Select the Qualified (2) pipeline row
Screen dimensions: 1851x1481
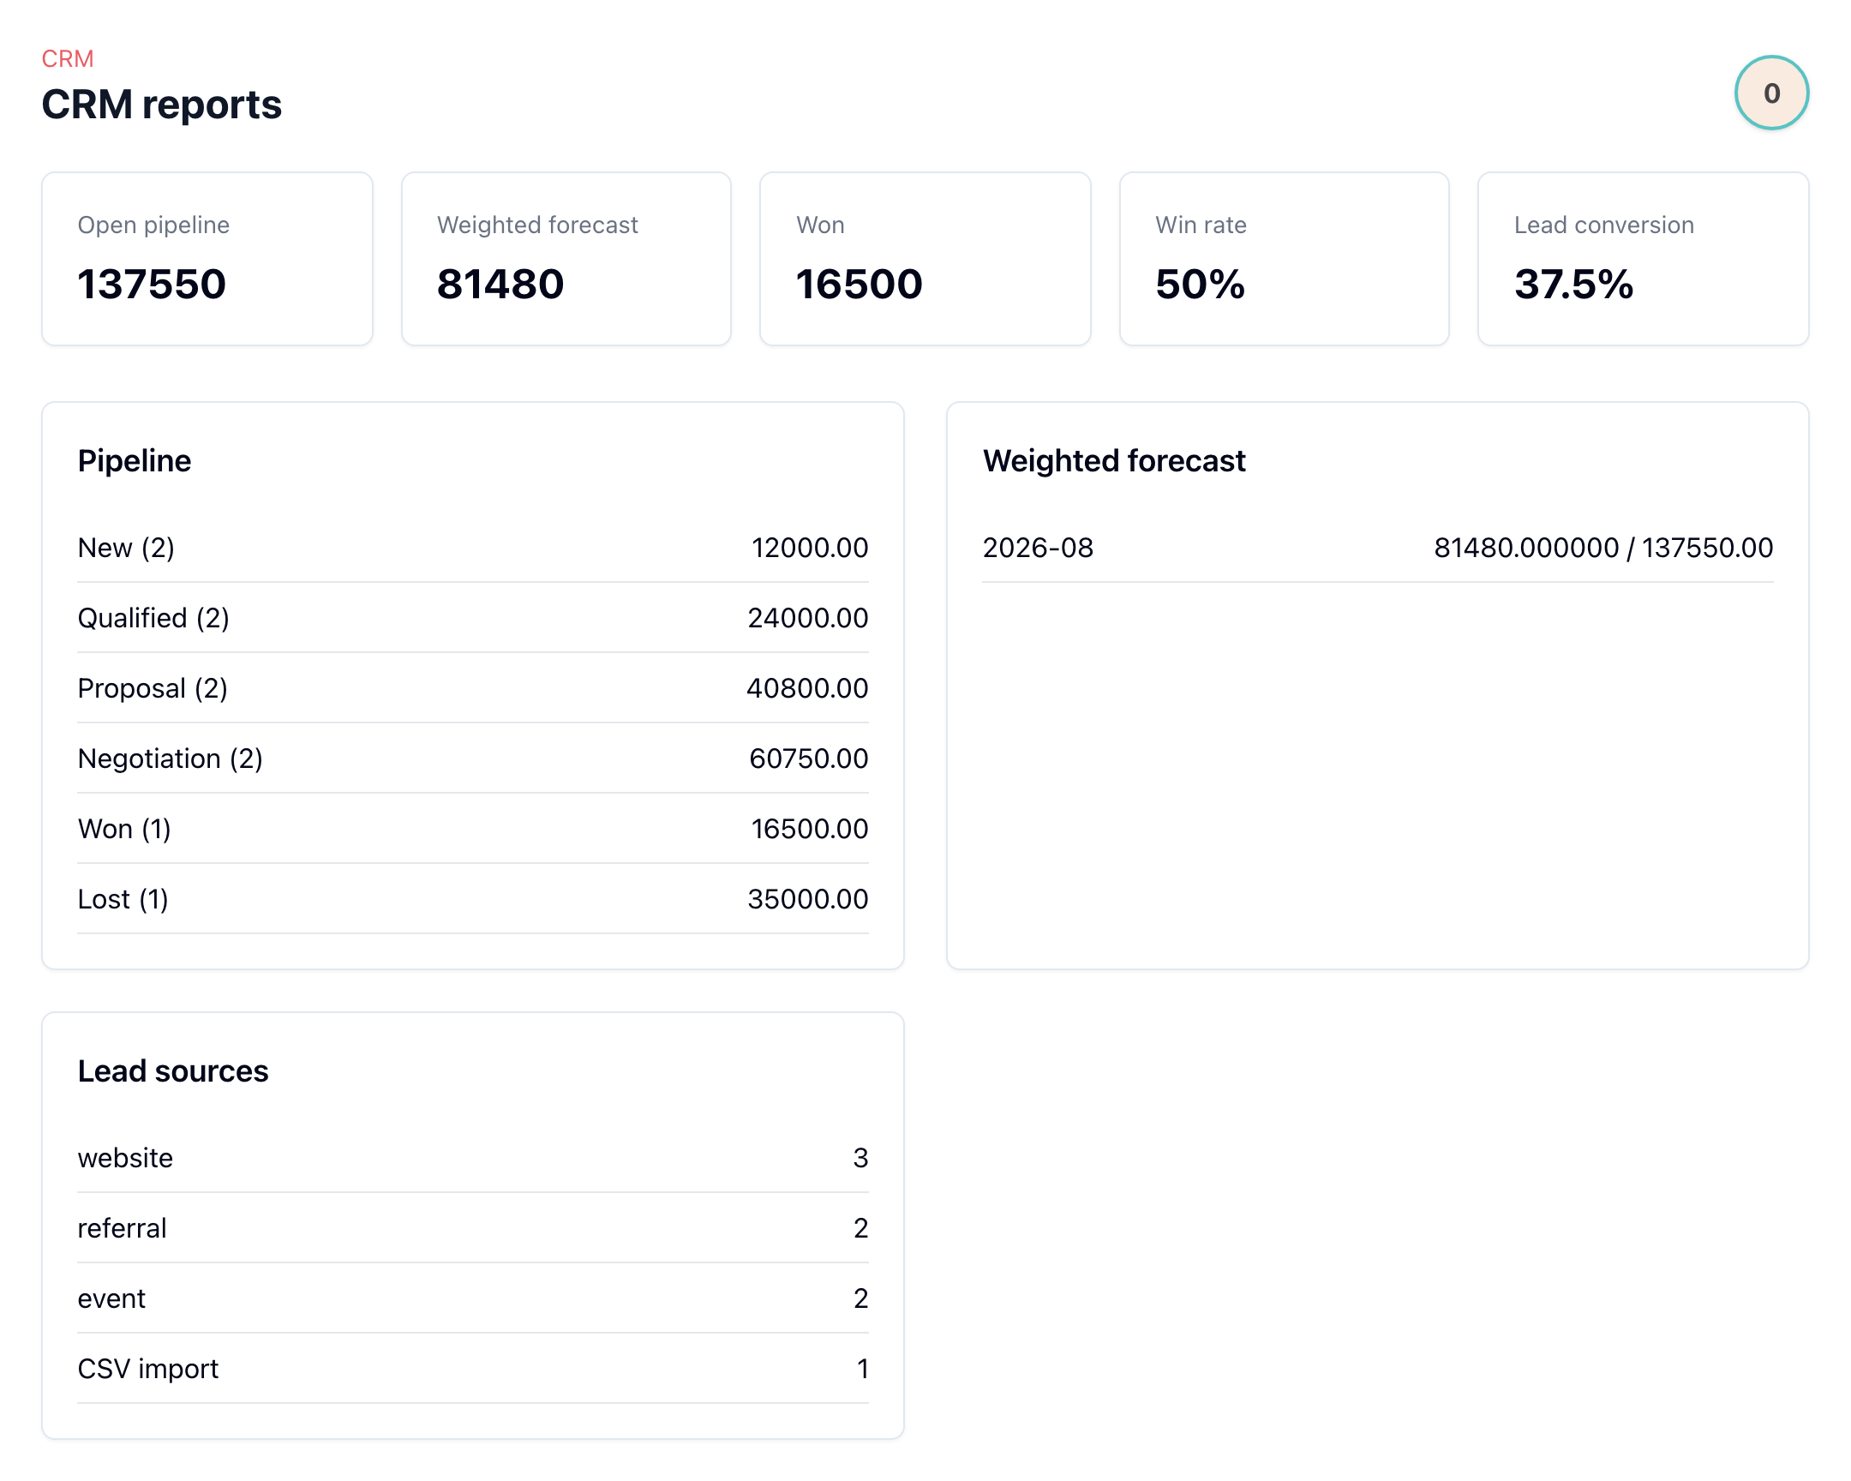tap(473, 618)
